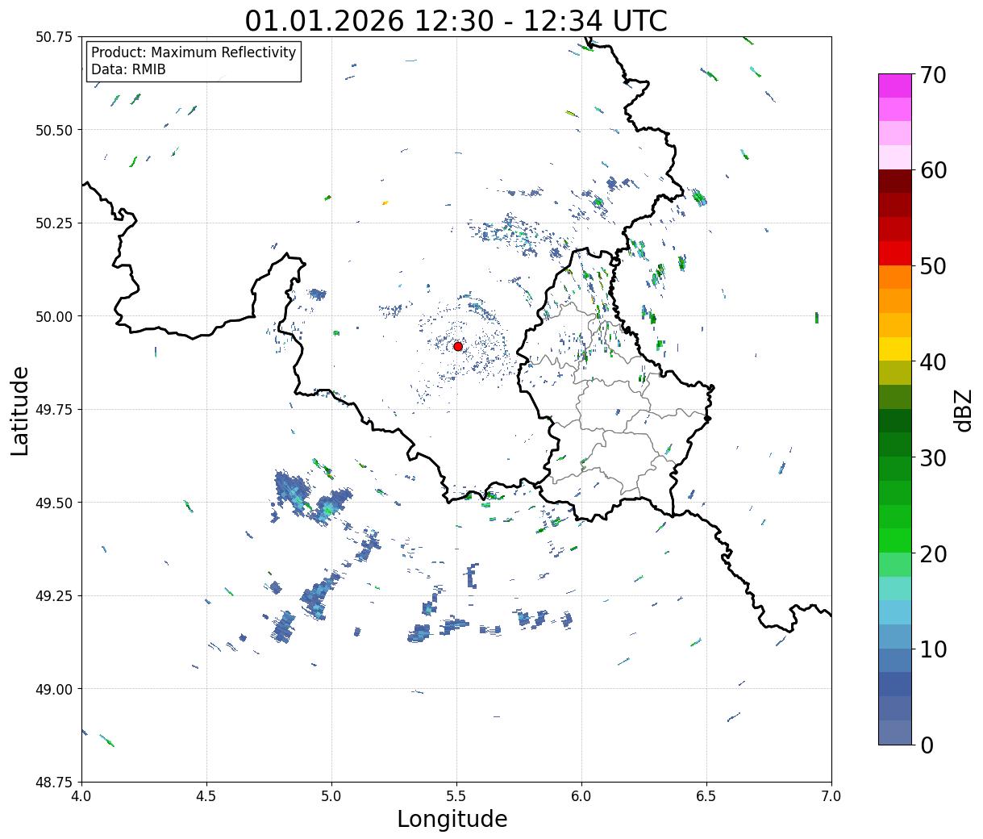The width and height of the screenshot is (983, 839).
Task: Click the colorbar tick label 10
Action: pos(932,649)
